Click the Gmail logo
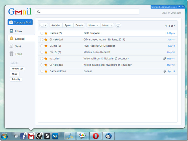Image resolution: width=188 pixels, height=141 pixels. click(x=20, y=12)
